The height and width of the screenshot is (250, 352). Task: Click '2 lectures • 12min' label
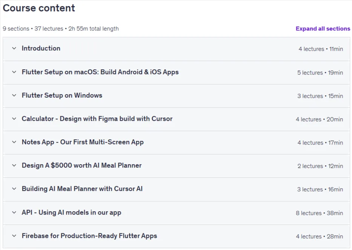point(320,166)
